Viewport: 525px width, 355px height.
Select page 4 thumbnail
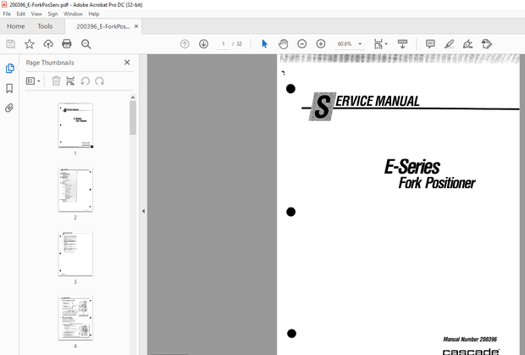pos(75,318)
